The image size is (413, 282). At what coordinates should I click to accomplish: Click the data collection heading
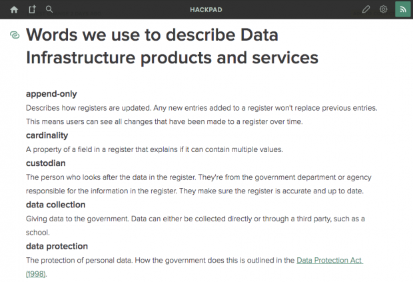(x=55, y=205)
